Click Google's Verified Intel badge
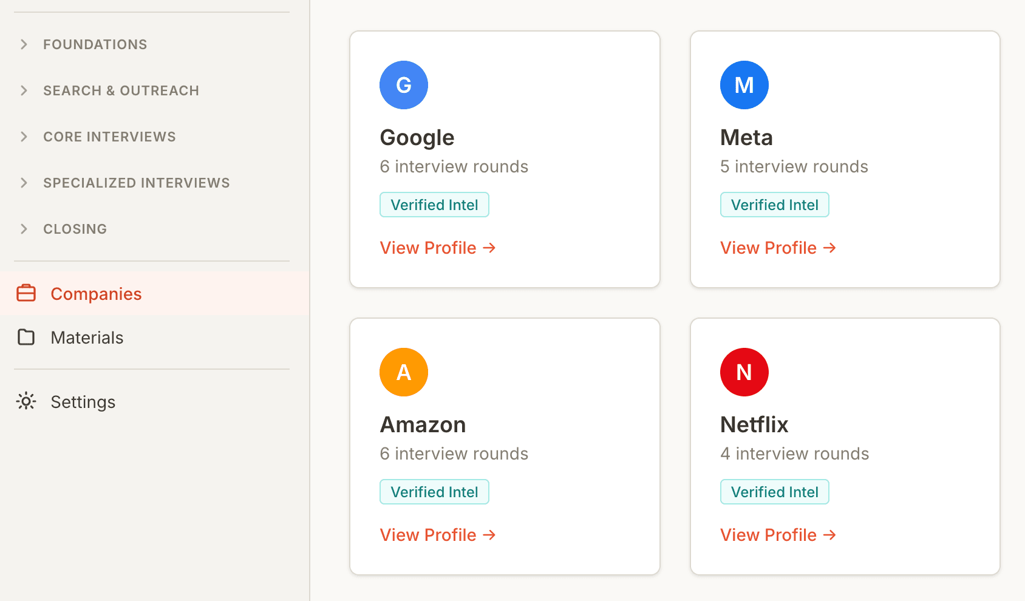The height and width of the screenshot is (601, 1025). (434, 205)
